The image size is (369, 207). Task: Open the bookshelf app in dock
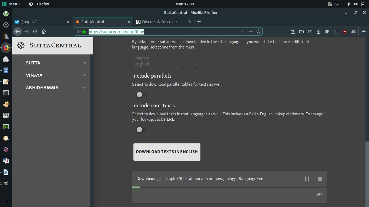pyautogui.click(x=6, y=36)
